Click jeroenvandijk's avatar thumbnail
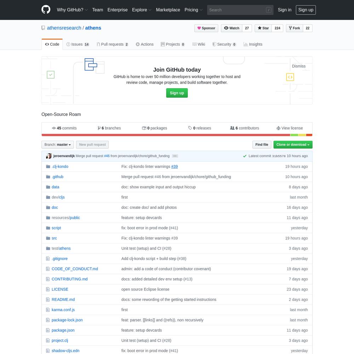The height and width of the screenshot is (354, 354). [49, 156]
